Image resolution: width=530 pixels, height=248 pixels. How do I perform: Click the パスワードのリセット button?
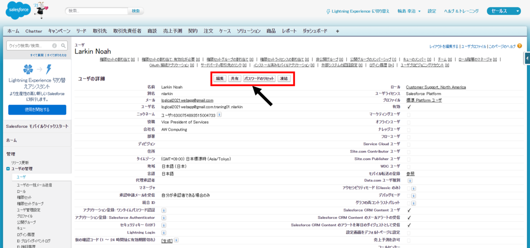click(x=259, y=79)
